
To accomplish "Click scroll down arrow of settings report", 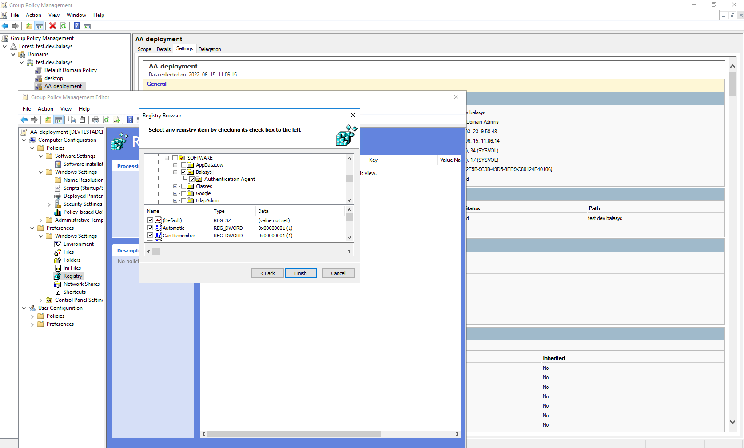I will [x=732, y=422].
